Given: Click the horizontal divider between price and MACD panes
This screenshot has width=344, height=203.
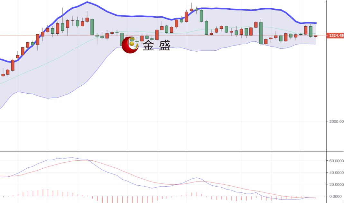Looking at the screenshot, I should 163,151.
